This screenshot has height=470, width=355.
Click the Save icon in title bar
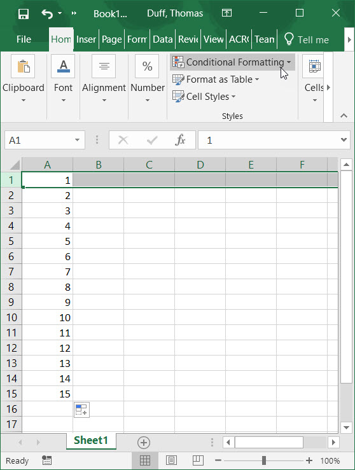pyautogui.click(x=24, y=13)
